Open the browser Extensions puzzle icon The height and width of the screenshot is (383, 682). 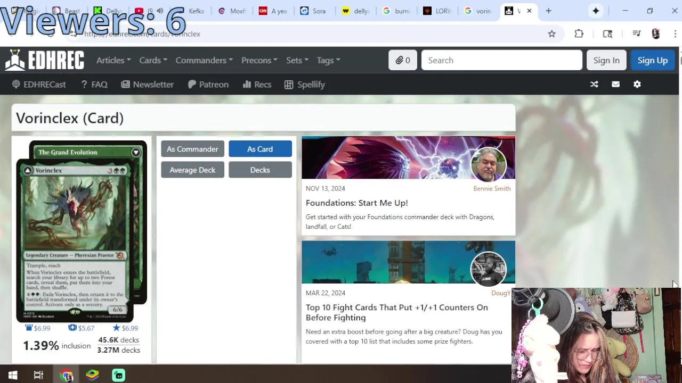point(579,34)
